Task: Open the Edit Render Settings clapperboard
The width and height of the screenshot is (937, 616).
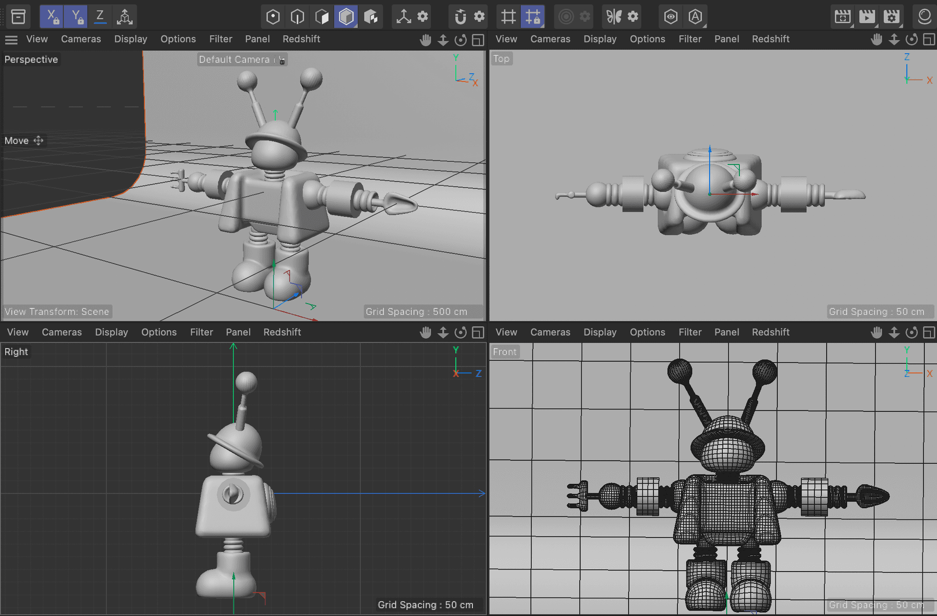Action: point(892,17)
